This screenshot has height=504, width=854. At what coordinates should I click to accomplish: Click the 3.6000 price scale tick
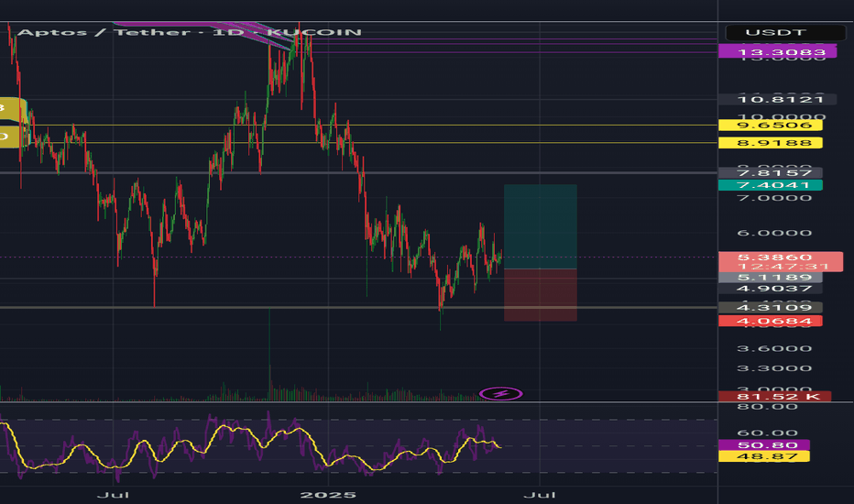point(774,349)
